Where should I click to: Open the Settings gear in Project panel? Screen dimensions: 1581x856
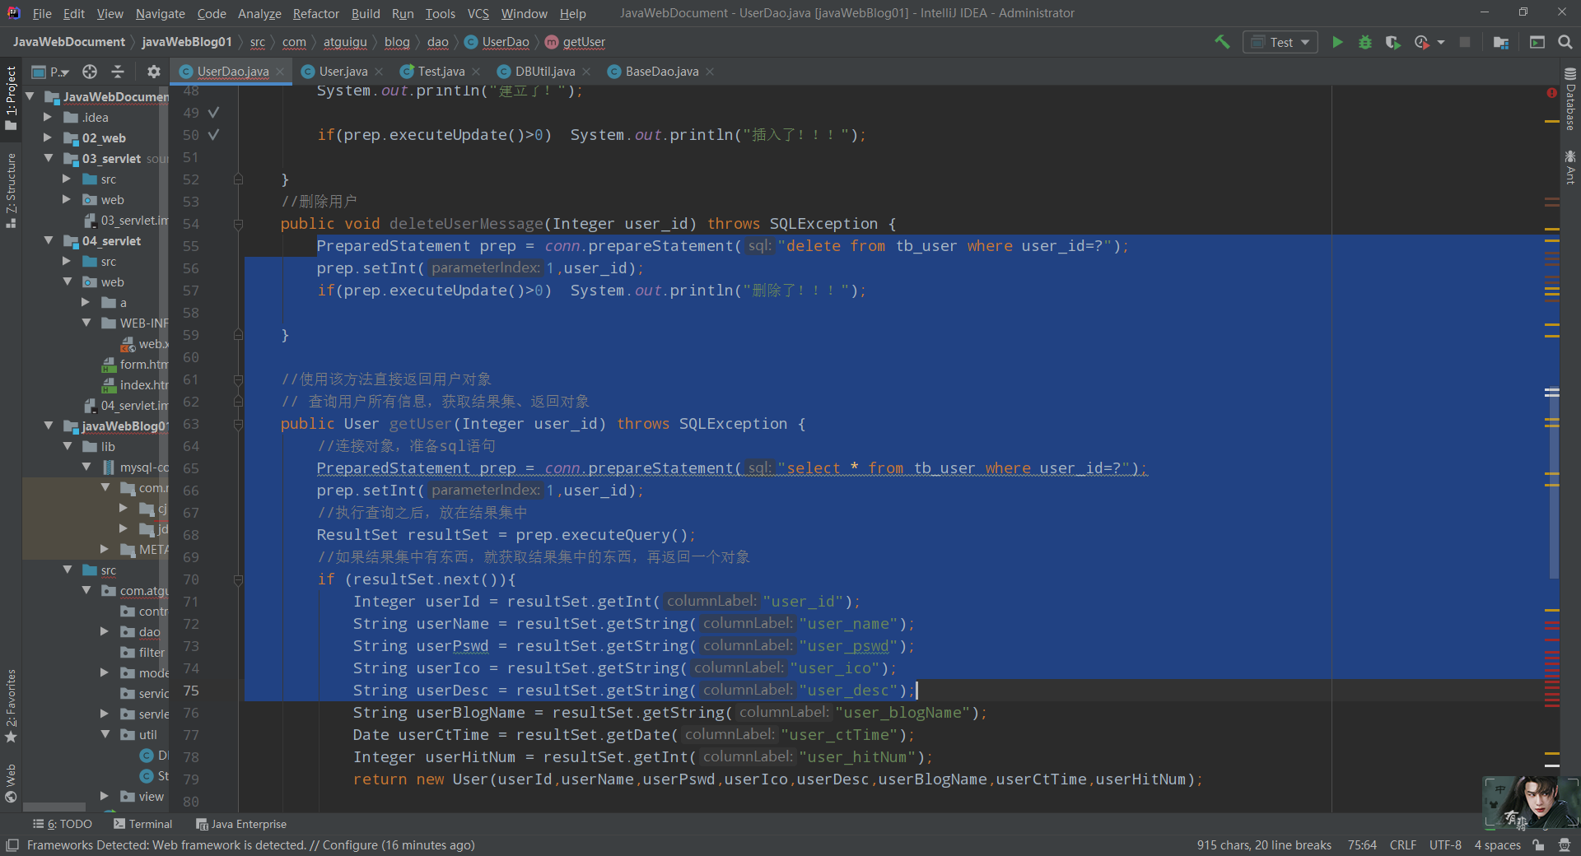pyautogui.click(x=153, y=72)
